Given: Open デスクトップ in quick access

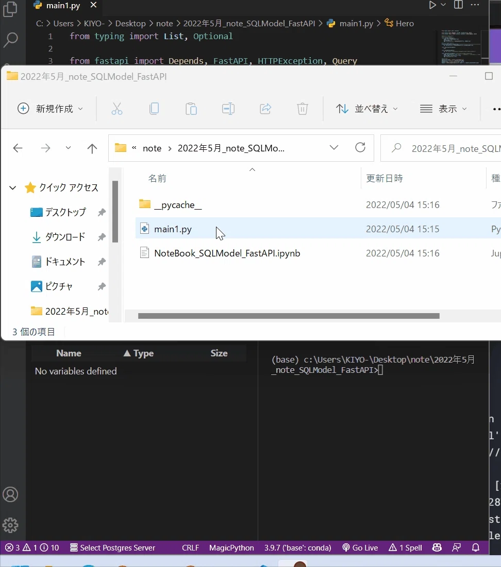Looking at the screenshot, I should click(x=65, y=212).
